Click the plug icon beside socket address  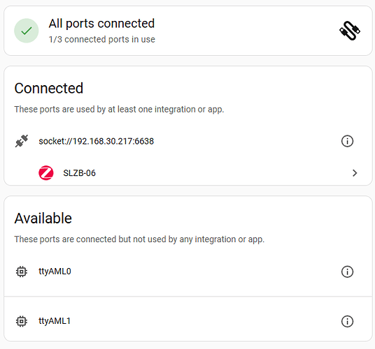point(22,141)
